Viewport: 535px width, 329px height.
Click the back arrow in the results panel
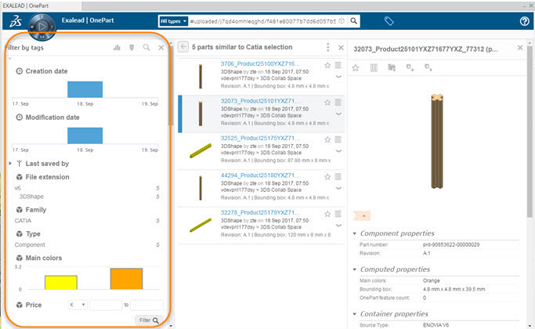183,47
